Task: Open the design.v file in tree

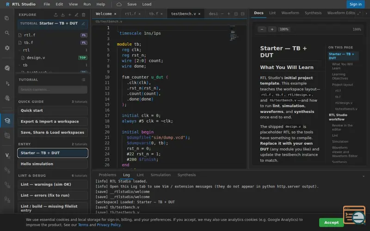Action: 36,58
